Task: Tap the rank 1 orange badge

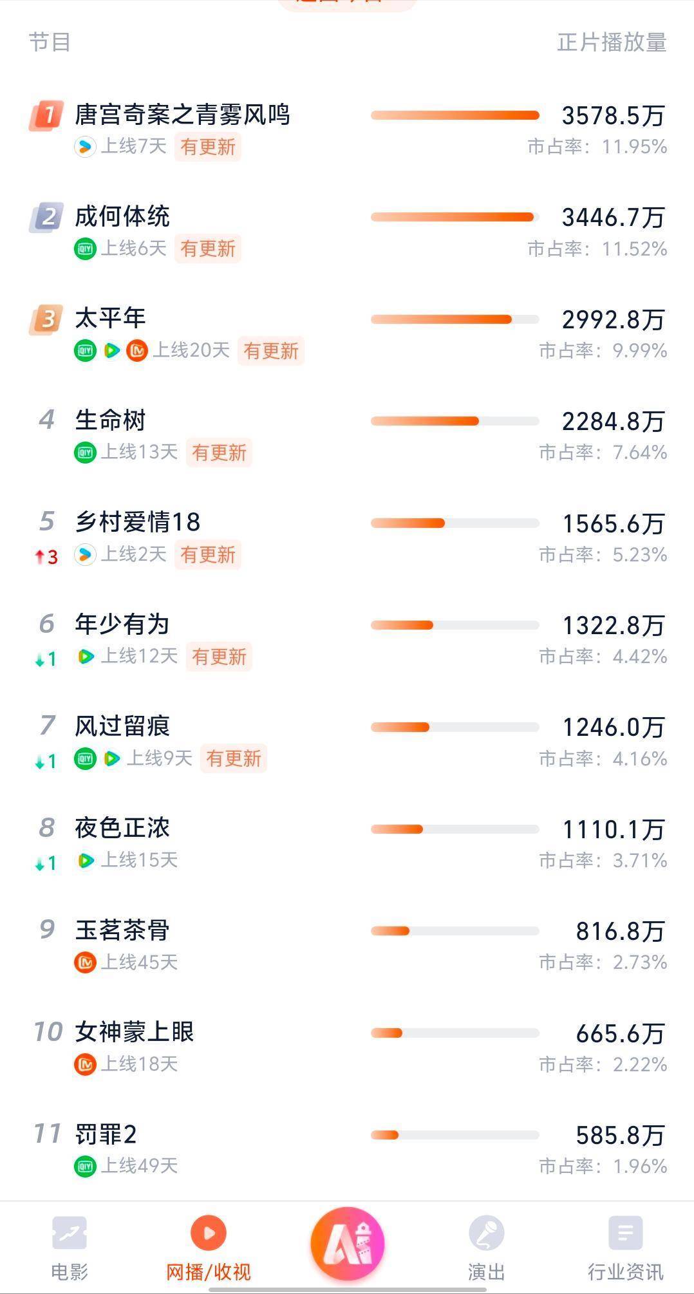Action: 46,116
